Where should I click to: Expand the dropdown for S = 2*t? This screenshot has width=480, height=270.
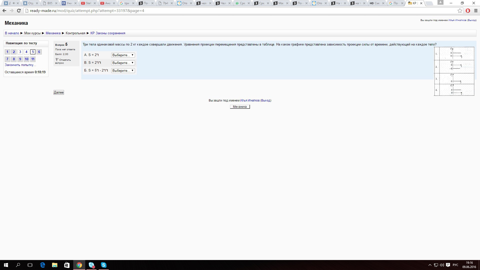(123, 55)
